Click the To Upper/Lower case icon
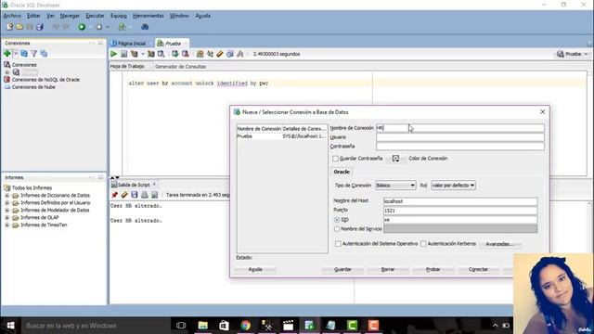 pos(210,54)
